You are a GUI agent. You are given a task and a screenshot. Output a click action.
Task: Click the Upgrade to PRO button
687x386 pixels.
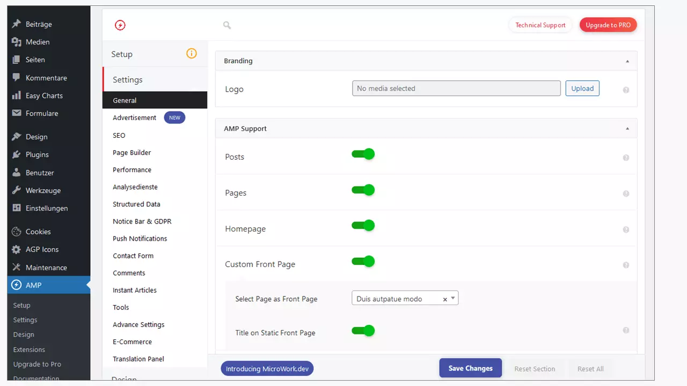click(608, 25)
